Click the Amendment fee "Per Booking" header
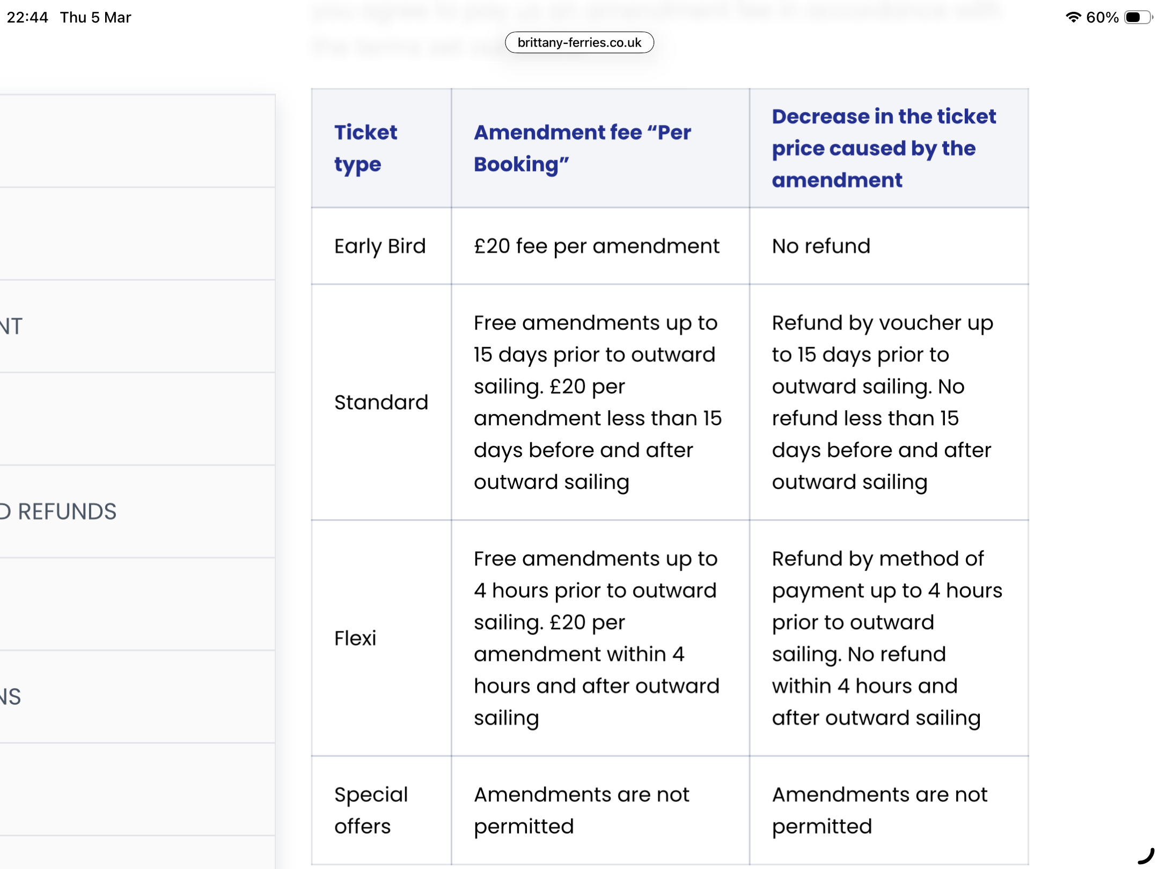1159x869 pixels. (582, 148)
